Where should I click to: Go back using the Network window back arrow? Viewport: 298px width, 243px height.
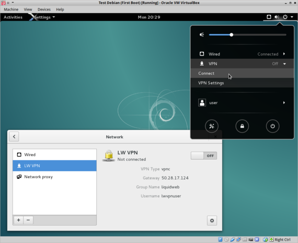pyautogui.click(x=14, y=137)
